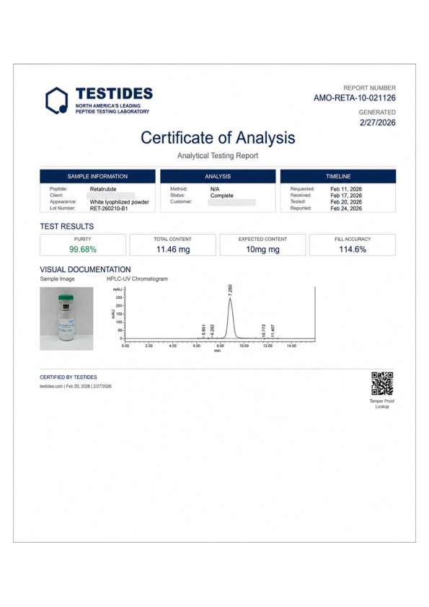
Task: Select the Method value N/A
Action: point(215,189)
